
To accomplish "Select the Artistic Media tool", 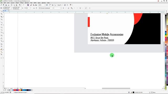I will 1,25.
